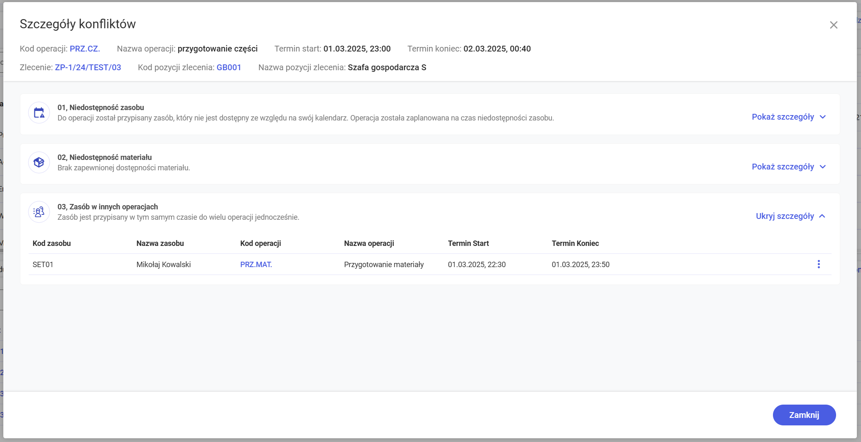Show details for Niedostępność materiału
861x442 pixels.
click(788, 167)
